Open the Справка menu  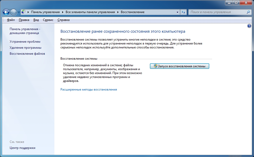(63, 20)
